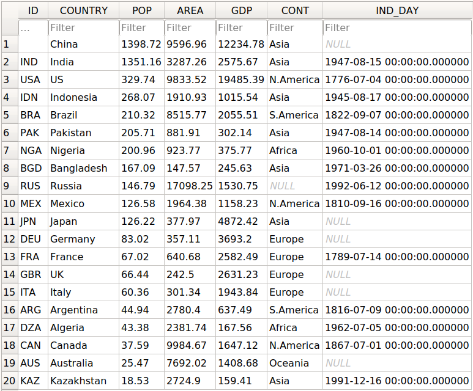This screenshot has height=391, width=473.
Task: Select row header number 5
Action: [10, 115]
